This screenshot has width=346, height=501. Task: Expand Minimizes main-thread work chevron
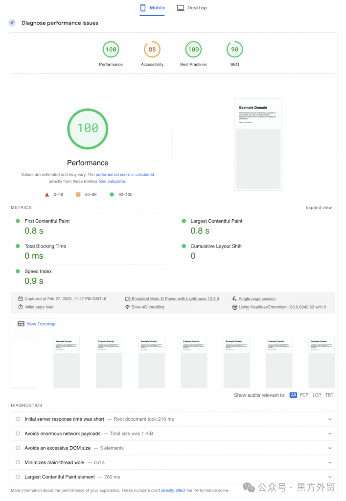pos(330,462)
